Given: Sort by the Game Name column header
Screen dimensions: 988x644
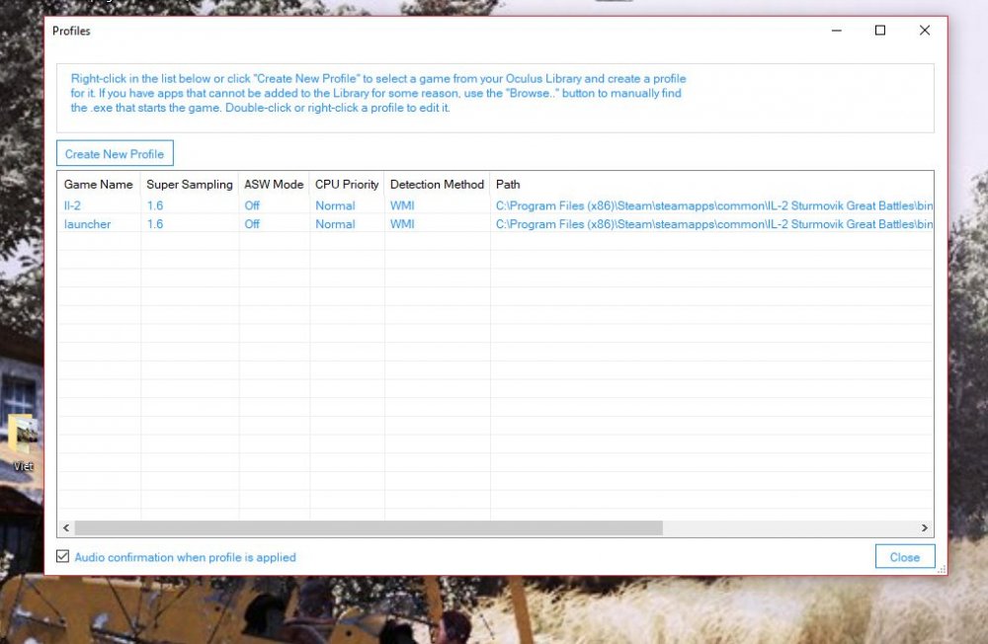Looking at the screenshot, I should (98, 185).
